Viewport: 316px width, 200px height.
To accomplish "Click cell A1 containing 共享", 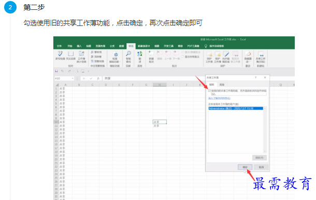I will (x=66, y=88).
